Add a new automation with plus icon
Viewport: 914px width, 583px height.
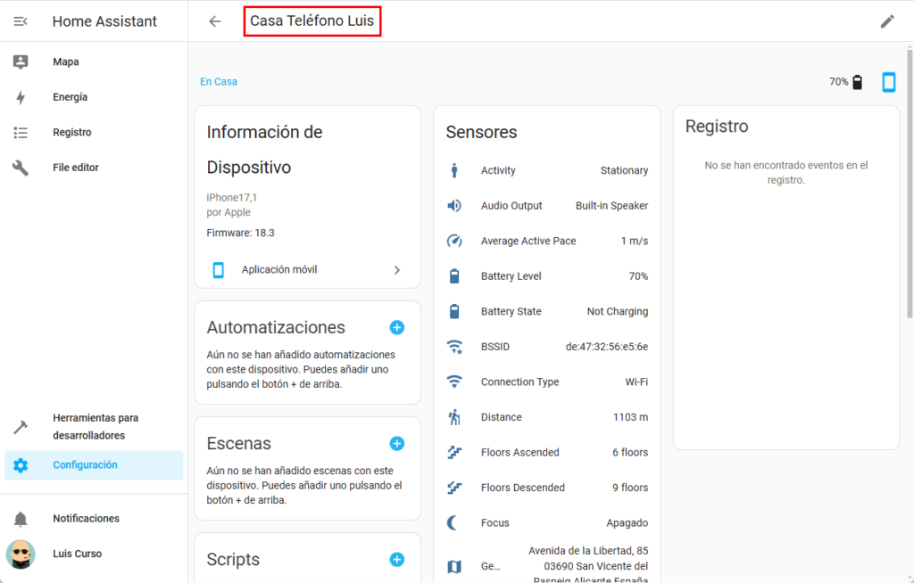(397, 327)
